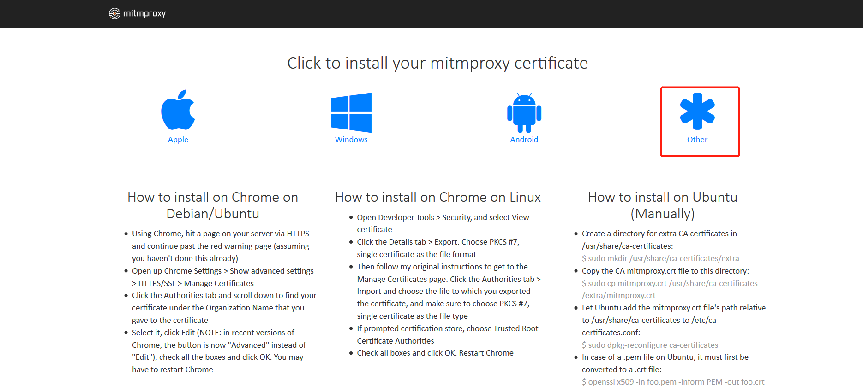Click text '> HTTPS/SSL > Manage Certificates'
The image size is (863, 392).
point(193,283)
